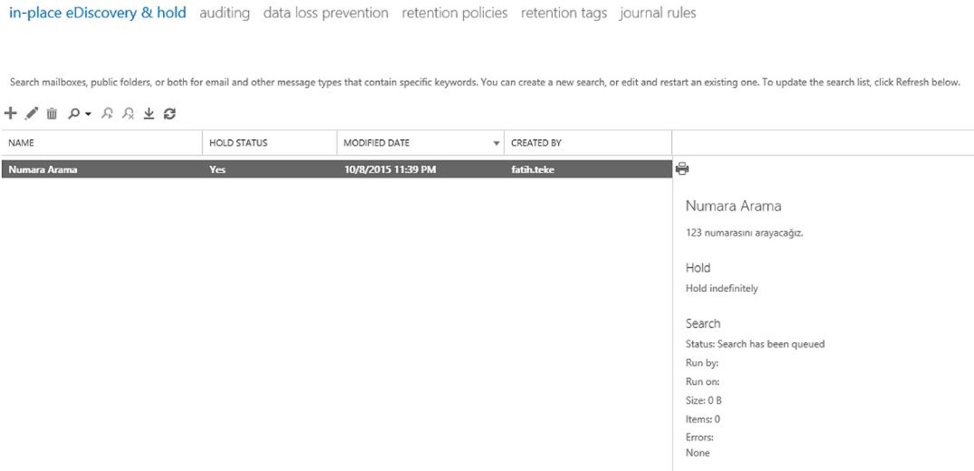974x471 pixels.
Task: Click the printer icon in the details pane
Action: pos(682,169)
